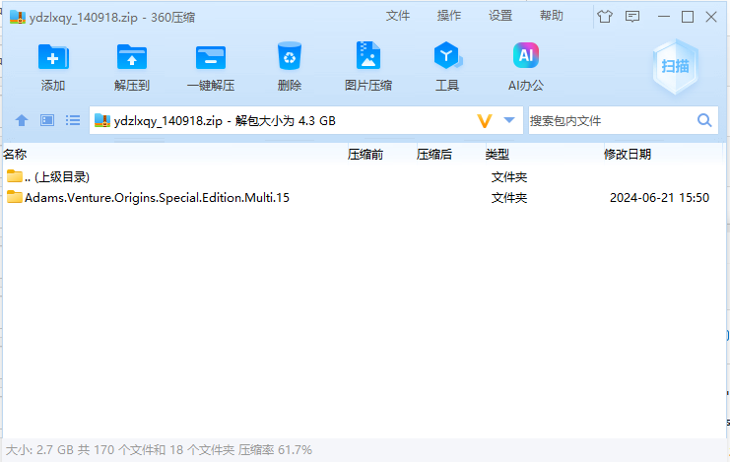Go up one level with the up arrow

pyautogui.click(x=22, y=120)
